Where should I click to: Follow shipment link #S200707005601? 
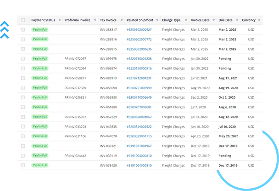pos(139,107)
